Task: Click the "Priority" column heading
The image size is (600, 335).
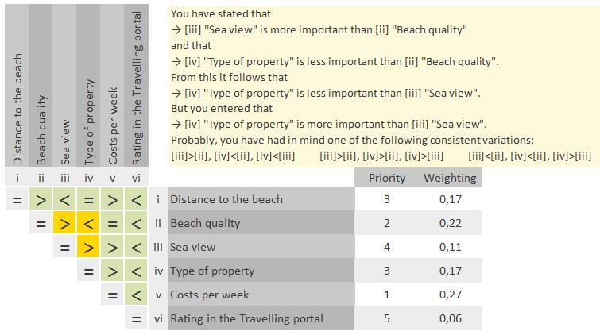Action: click(387, 178)
